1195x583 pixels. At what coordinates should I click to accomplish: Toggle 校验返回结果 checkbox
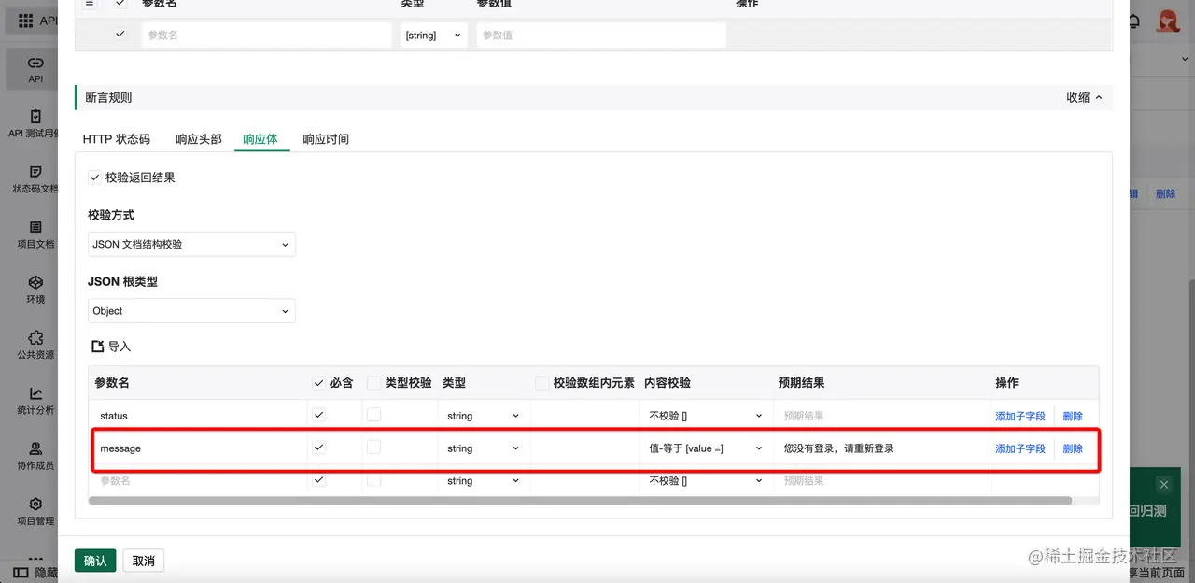point(94,177)
